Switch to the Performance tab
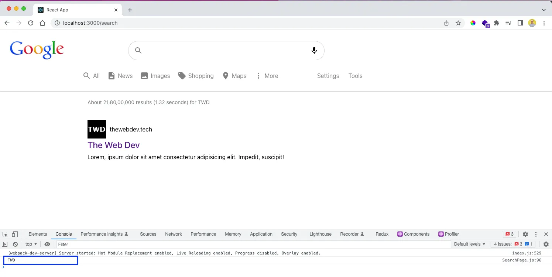This screenshot has height=277, width=552. coord(203,234)
